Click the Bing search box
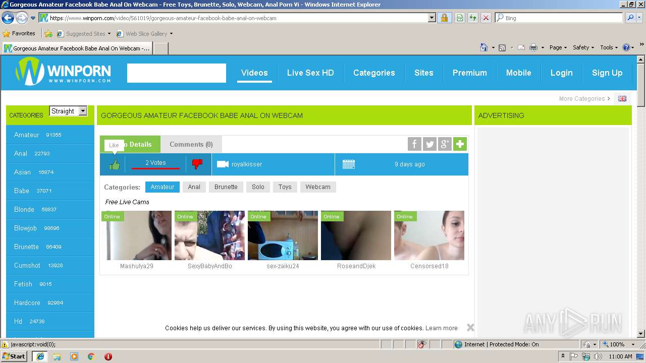 559,18
